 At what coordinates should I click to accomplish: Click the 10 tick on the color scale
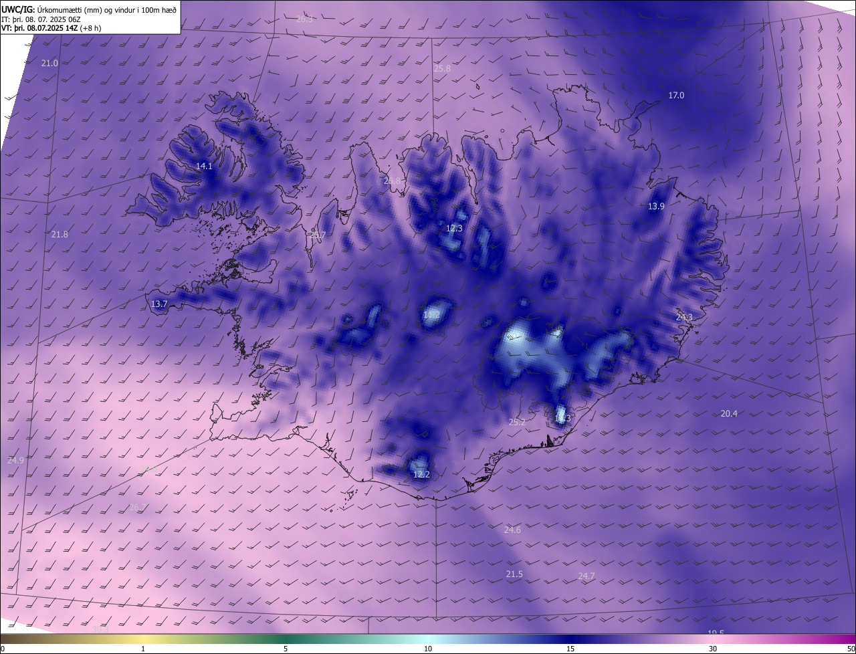click(428, 649)
